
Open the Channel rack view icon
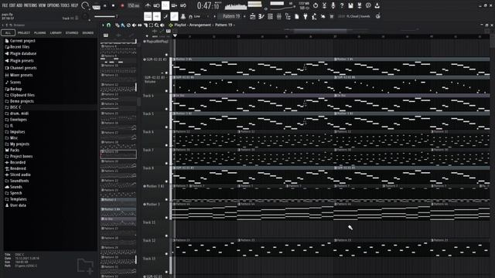click(x=270, y=16)
